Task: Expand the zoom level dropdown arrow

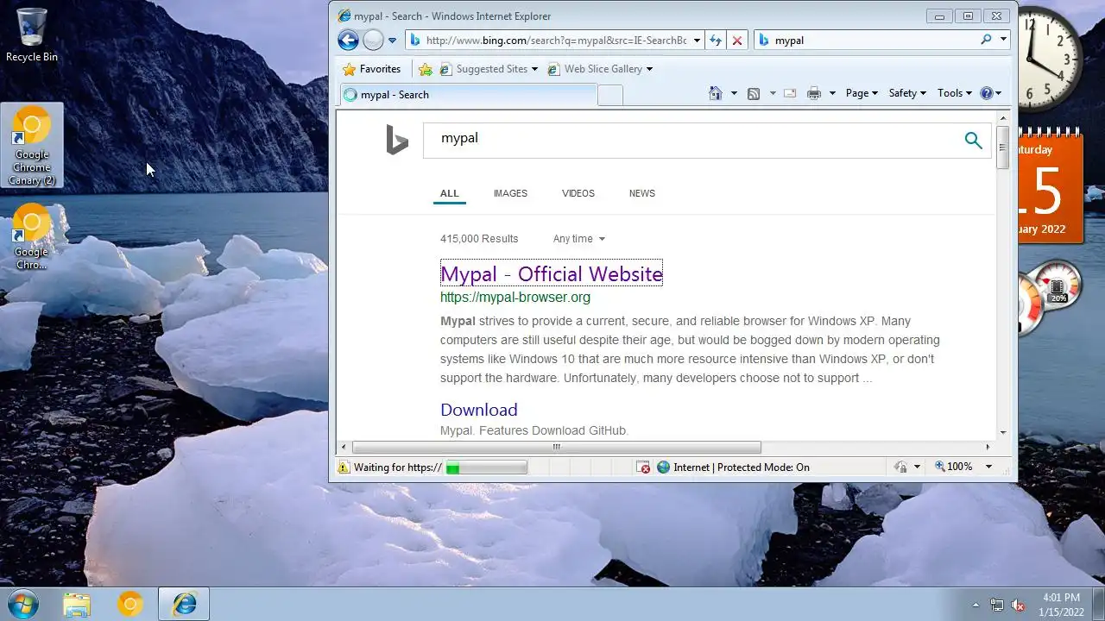Action: (988, 467)
